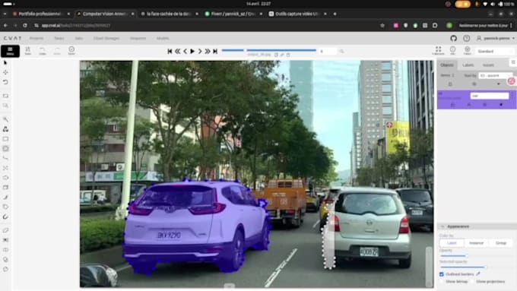Select the Cursor tool in left sidebar
This screenshot has height=291, width=517.
coord(5,62)
